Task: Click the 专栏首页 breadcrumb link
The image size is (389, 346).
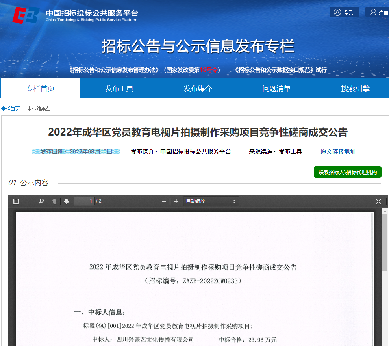Action: pyautogui.click(x=10, y=109)
